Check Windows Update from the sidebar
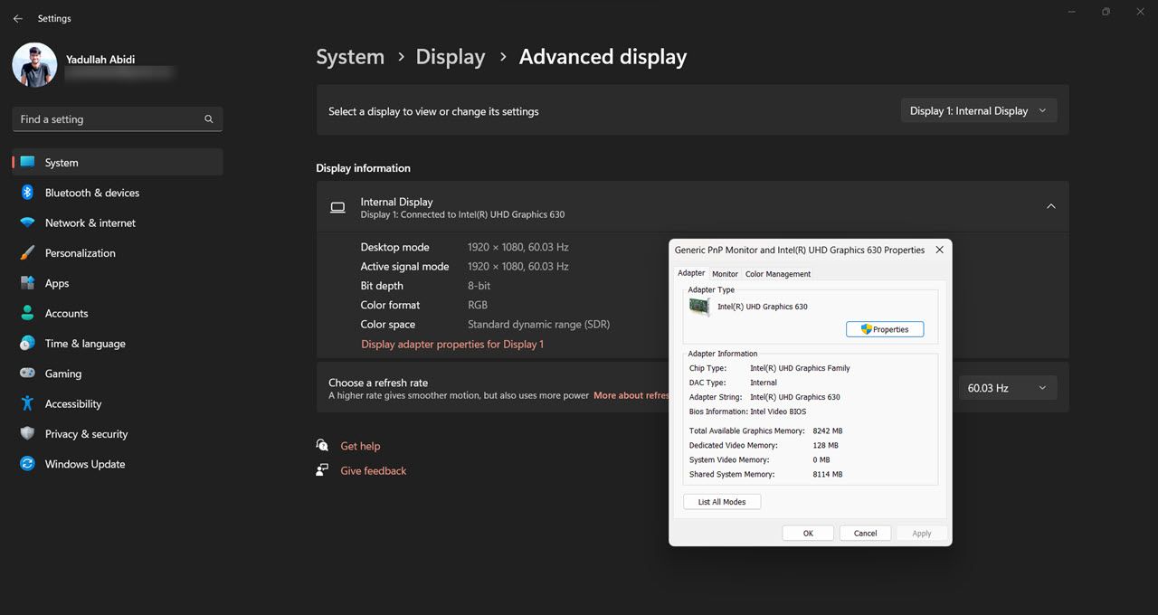The image size is (1158, 615). [84, 464]
